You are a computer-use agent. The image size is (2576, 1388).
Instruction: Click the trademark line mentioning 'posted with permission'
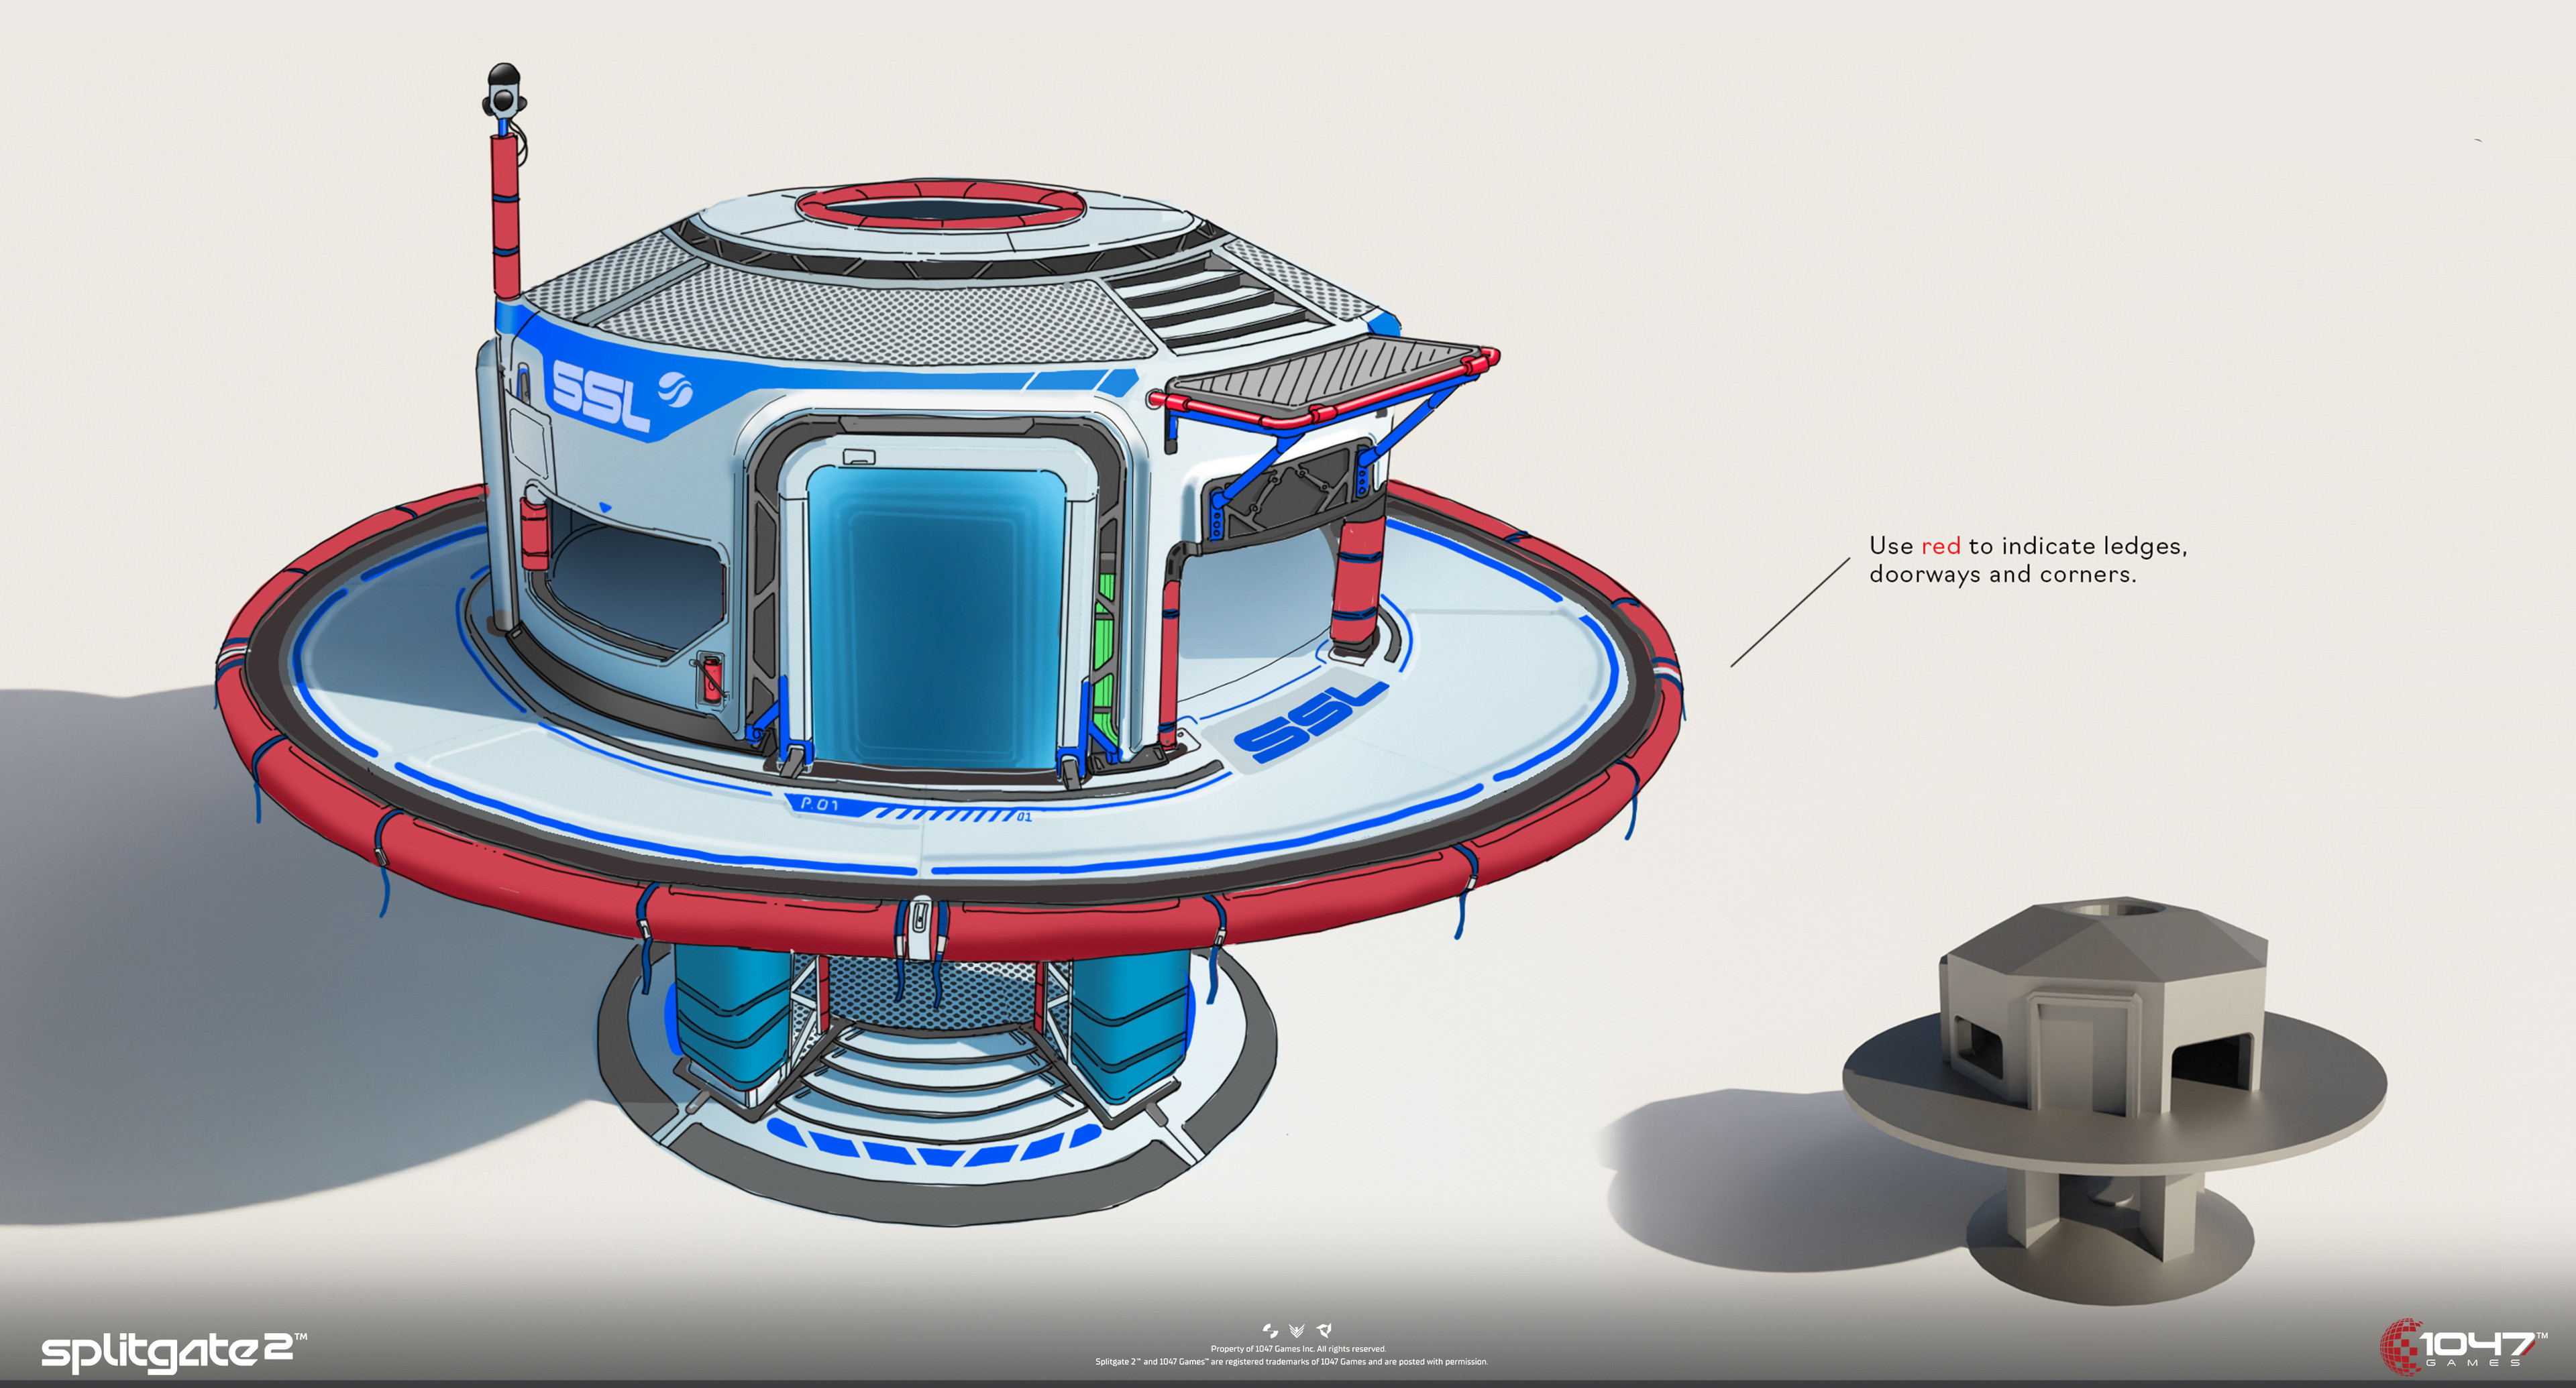click(x=1291, y=1361)
